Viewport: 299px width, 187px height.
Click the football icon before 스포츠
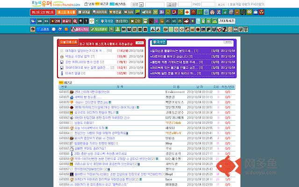33,29
